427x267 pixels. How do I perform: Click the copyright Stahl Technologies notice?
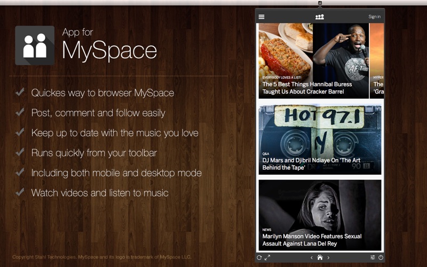click(102, 257)
